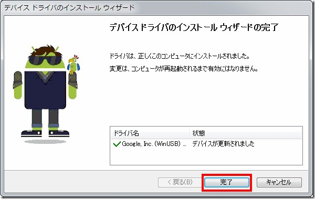The image size is (315, 199).
Task: Click the Android mascot's sneakers
Action: [45, 133]
